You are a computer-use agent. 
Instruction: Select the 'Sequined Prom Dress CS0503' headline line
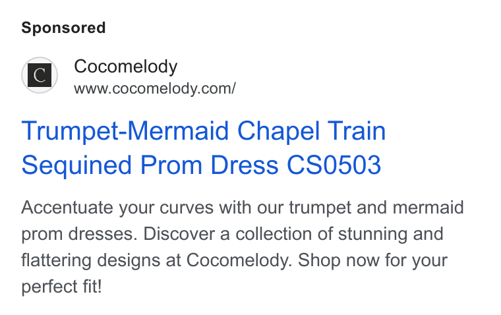201,165
